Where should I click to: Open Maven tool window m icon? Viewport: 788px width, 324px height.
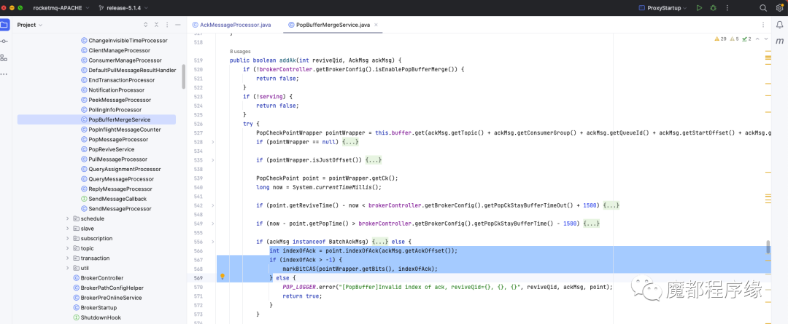click(x=779, y=41)
